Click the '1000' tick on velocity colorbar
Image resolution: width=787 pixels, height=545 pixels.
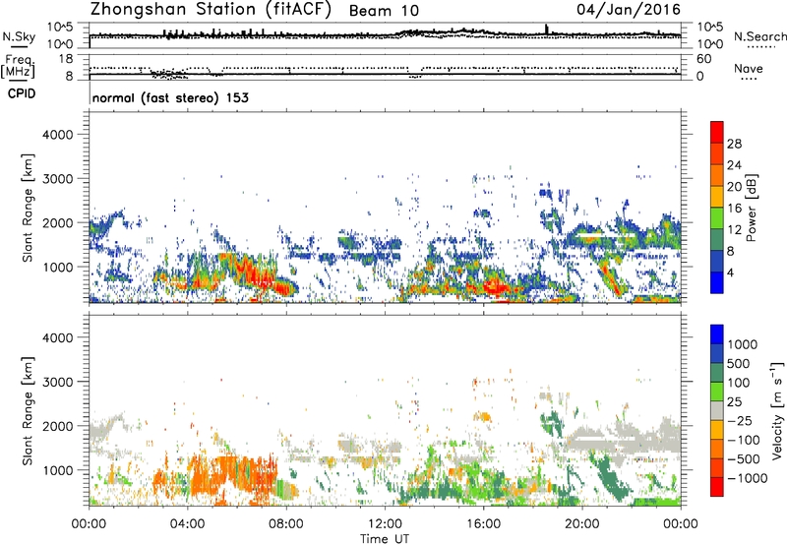click(x=743, y=344)
